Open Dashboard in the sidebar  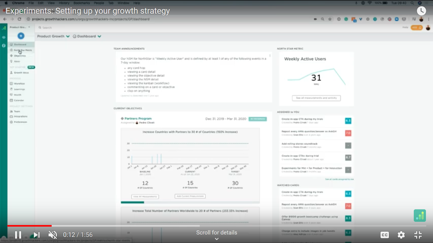pos(20,45)
